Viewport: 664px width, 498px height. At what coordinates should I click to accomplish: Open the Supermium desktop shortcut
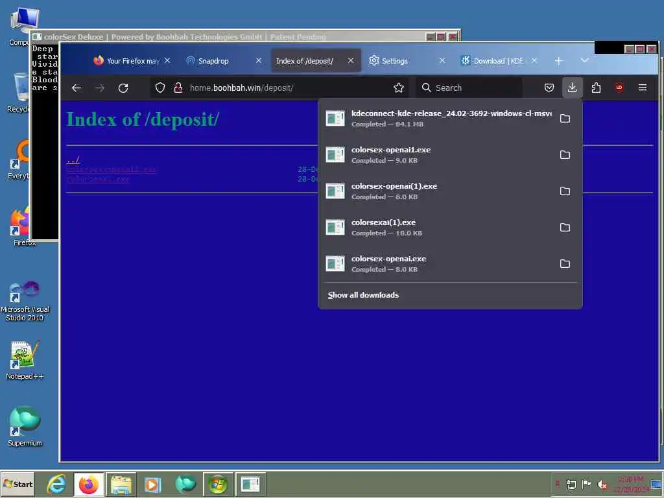[25, 426]
